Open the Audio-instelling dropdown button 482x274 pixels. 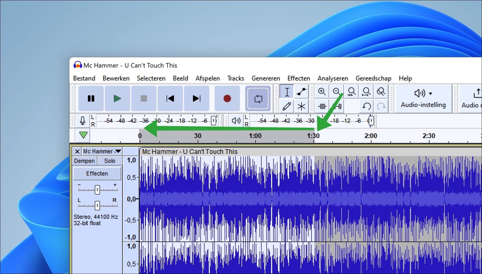click(x=423, y=99)
